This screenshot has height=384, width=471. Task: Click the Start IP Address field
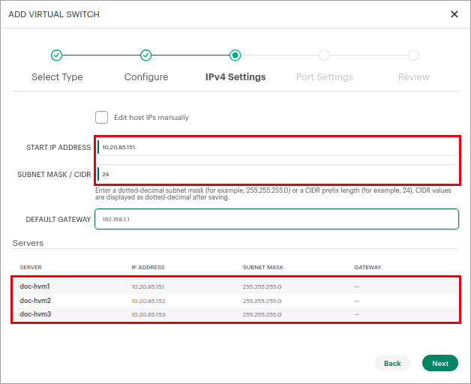(x=277, y=147)
